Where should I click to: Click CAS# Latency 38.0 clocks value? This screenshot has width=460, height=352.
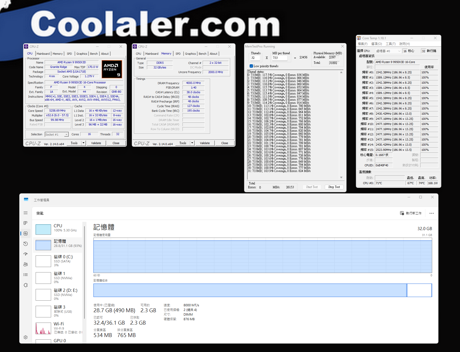coord(193,92)
